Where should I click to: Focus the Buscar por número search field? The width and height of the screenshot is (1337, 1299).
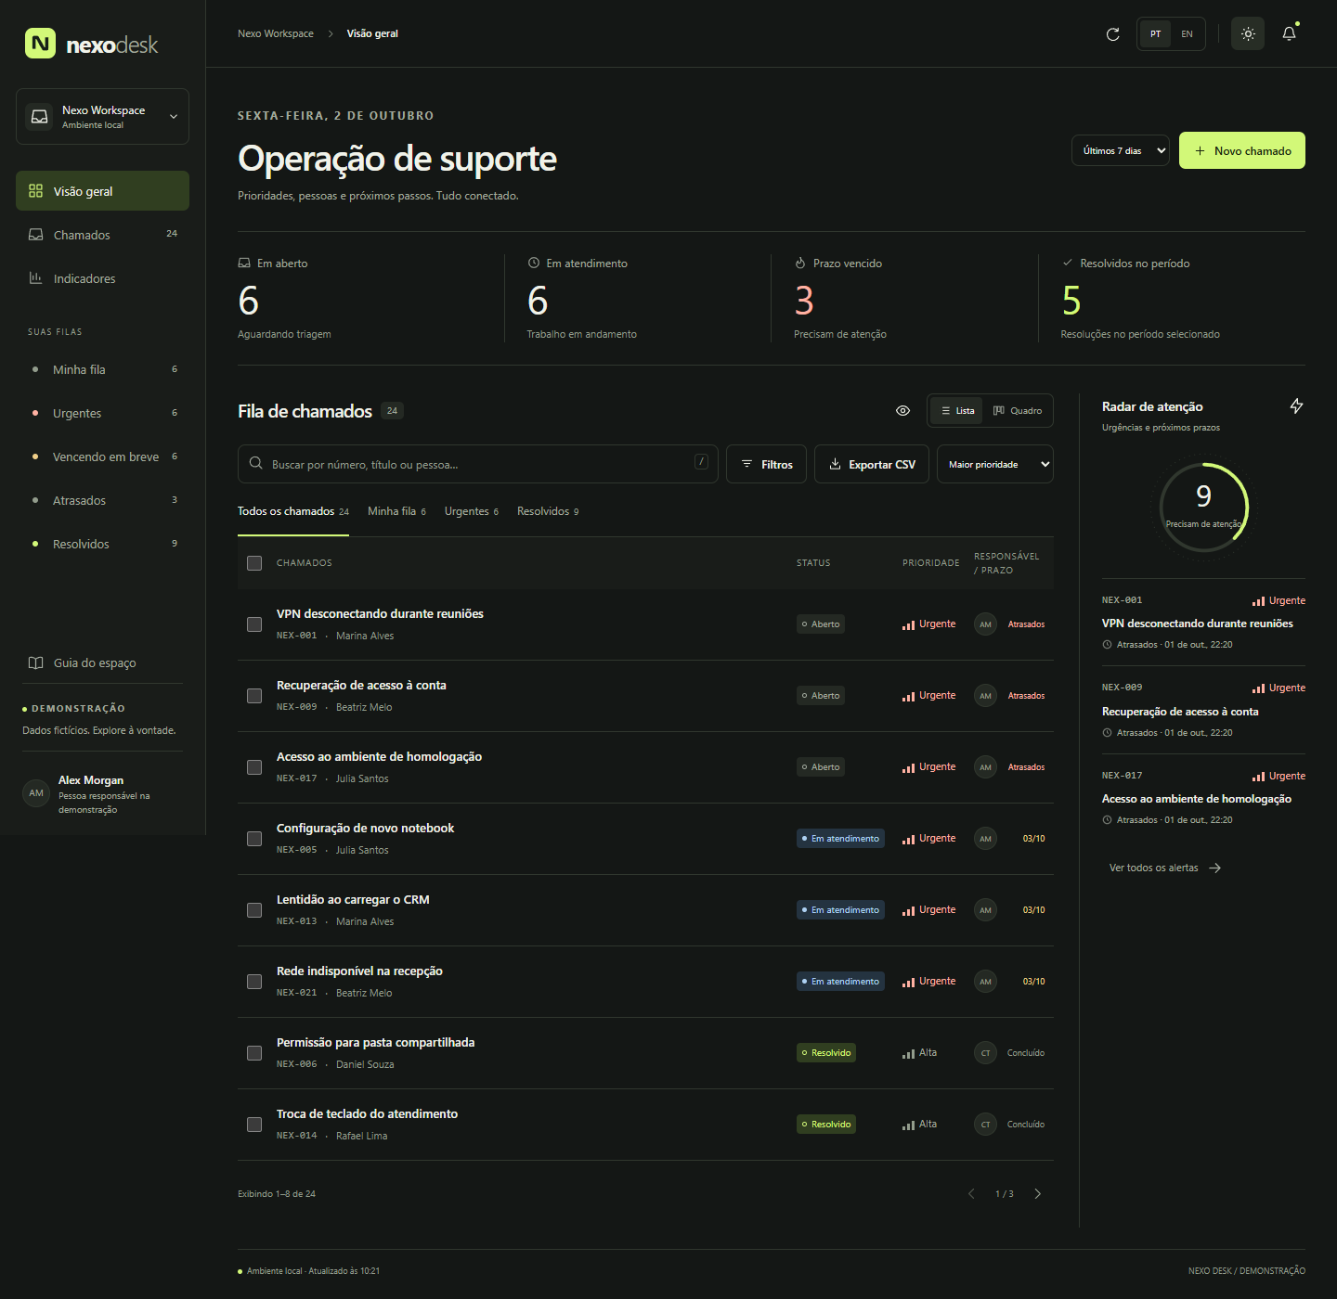(x=478, y=464)
